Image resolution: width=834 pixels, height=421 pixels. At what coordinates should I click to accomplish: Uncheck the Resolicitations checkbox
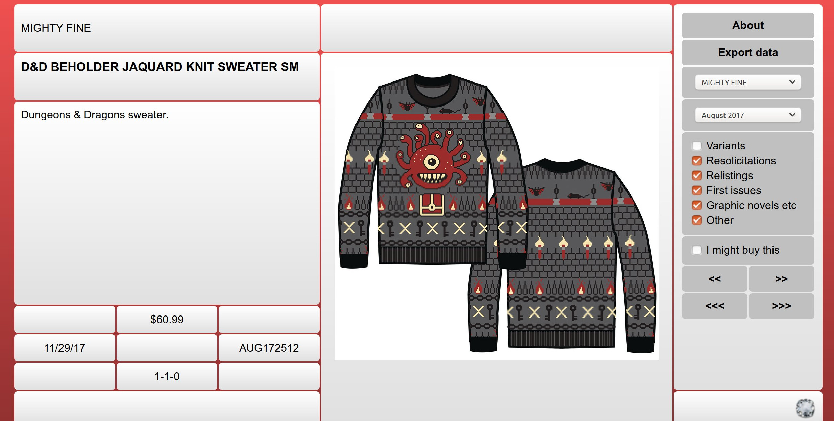[697, 161]
